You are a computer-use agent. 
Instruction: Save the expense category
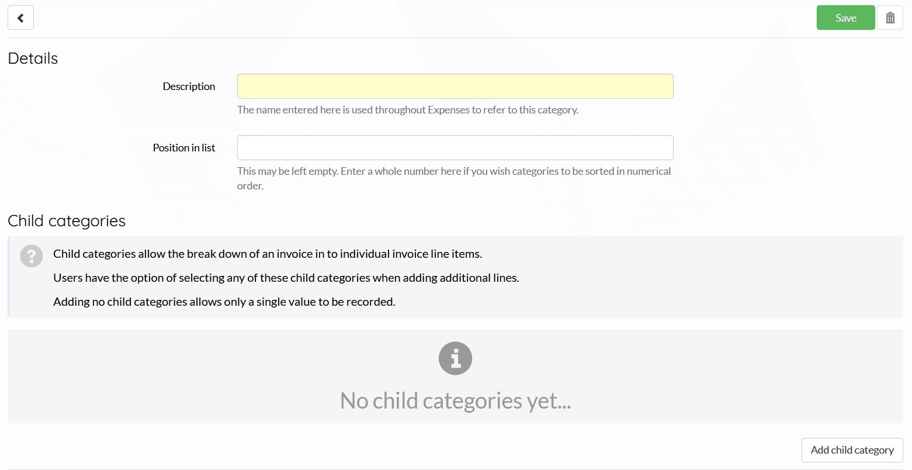click(845, 18)
